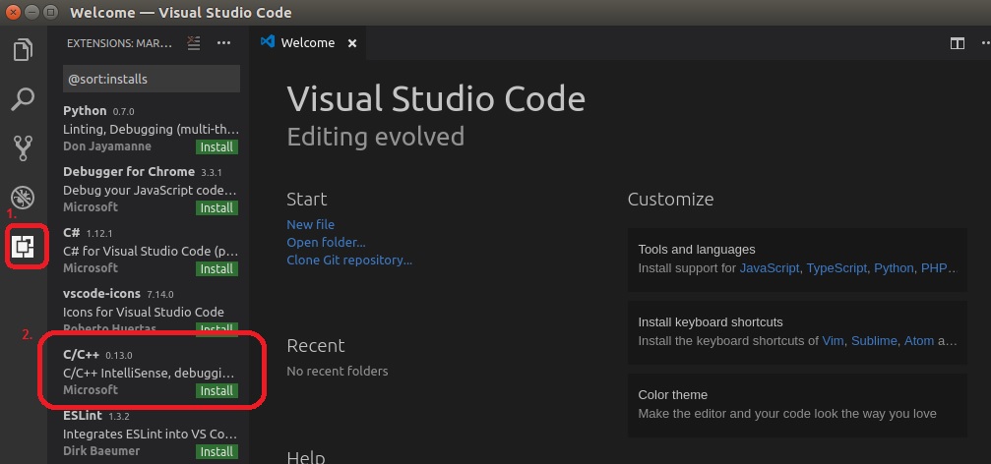Click the Sublime keyboard shortcuts link
Screen dimensions: 991x464
click(x=874, y=341)
